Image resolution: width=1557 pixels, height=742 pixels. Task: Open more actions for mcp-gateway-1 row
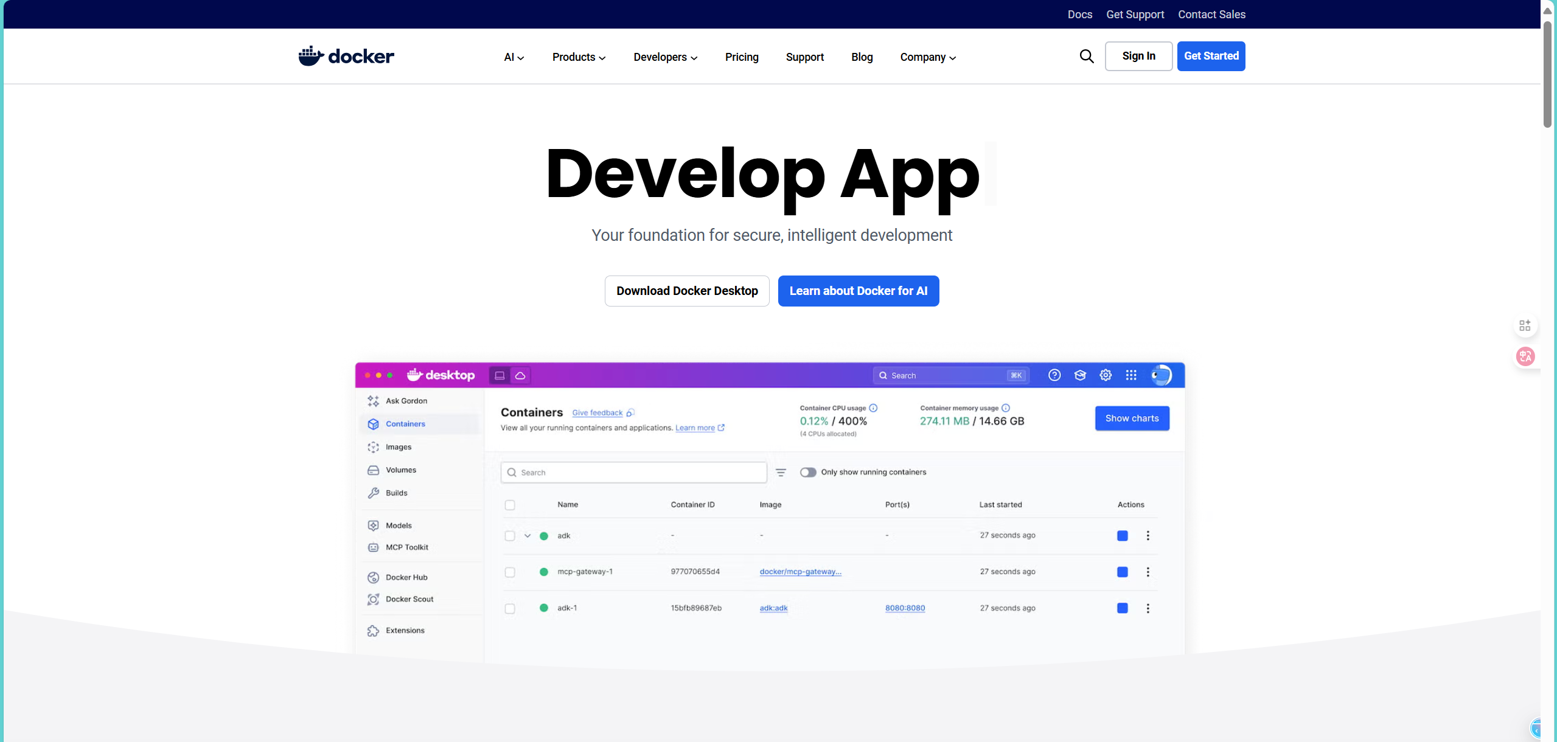click(x=1148, y=572)
